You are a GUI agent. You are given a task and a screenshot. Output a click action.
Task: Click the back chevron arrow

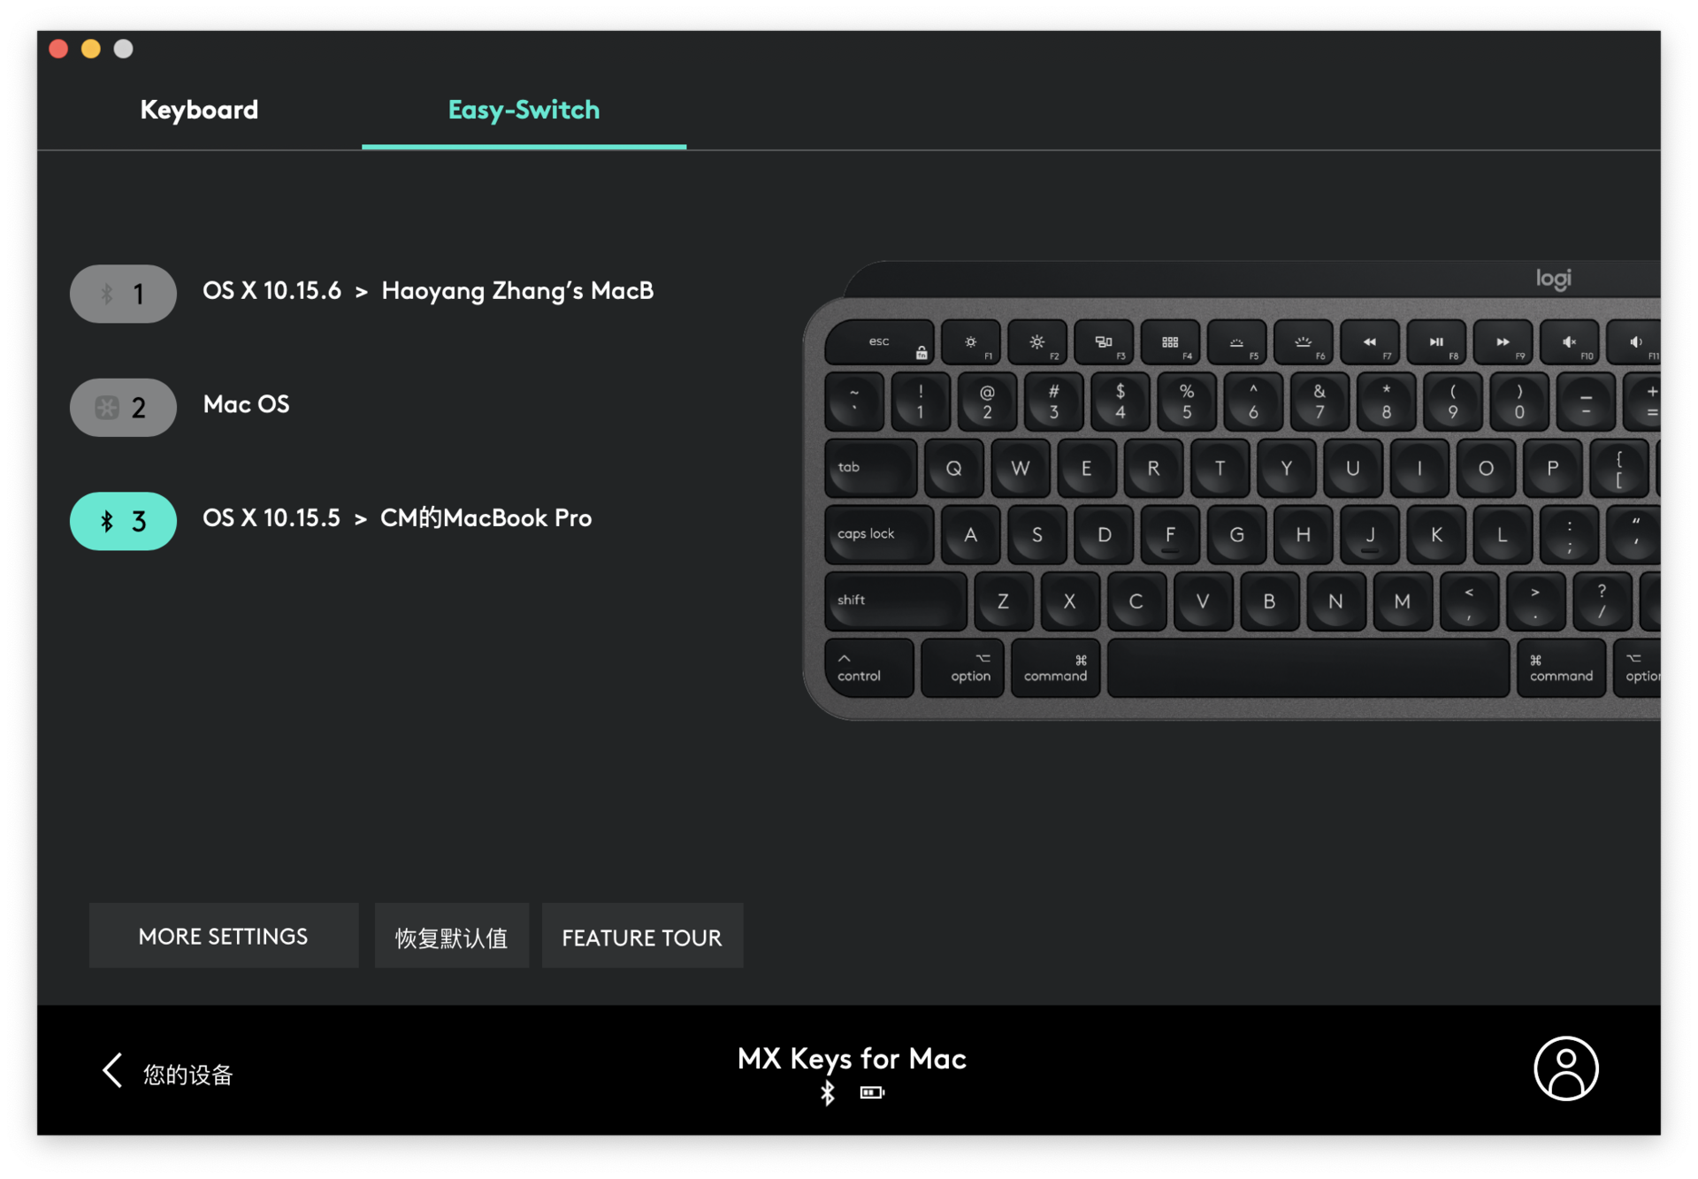(112, 1070)
